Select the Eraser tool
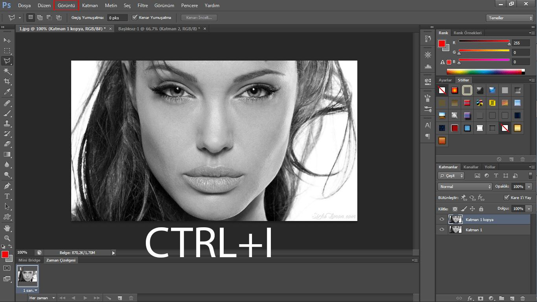The image size is (537, 302). (7, 144)
